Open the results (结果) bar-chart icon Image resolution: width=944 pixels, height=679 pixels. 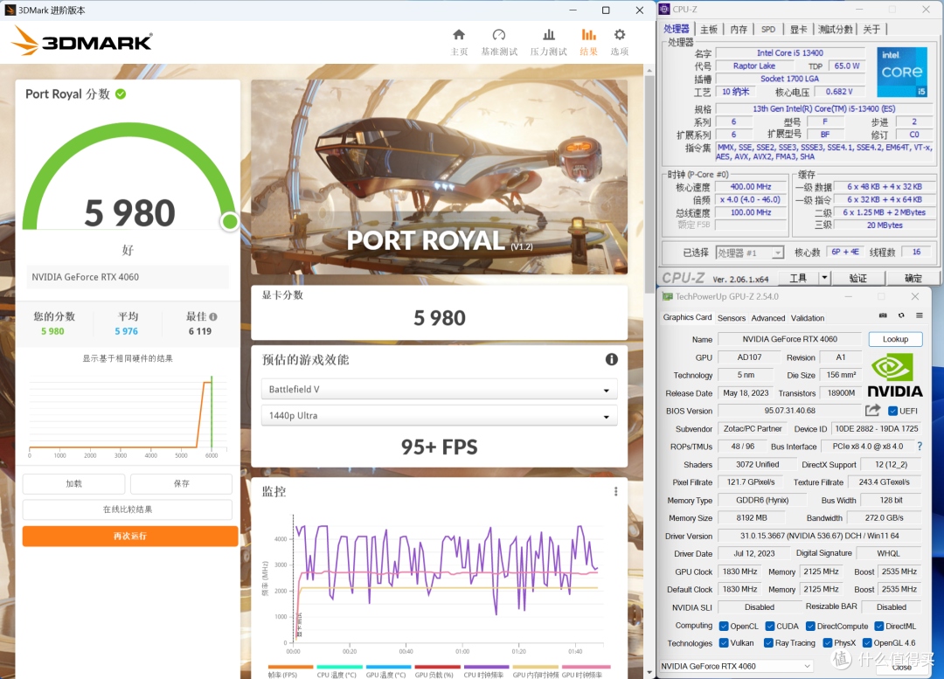[x=588, y=35]
